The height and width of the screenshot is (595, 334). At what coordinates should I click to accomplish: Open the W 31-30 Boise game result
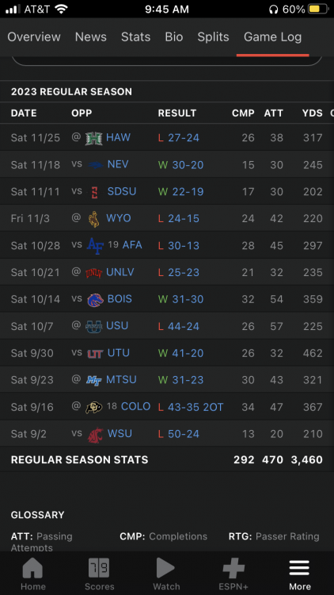180,299
